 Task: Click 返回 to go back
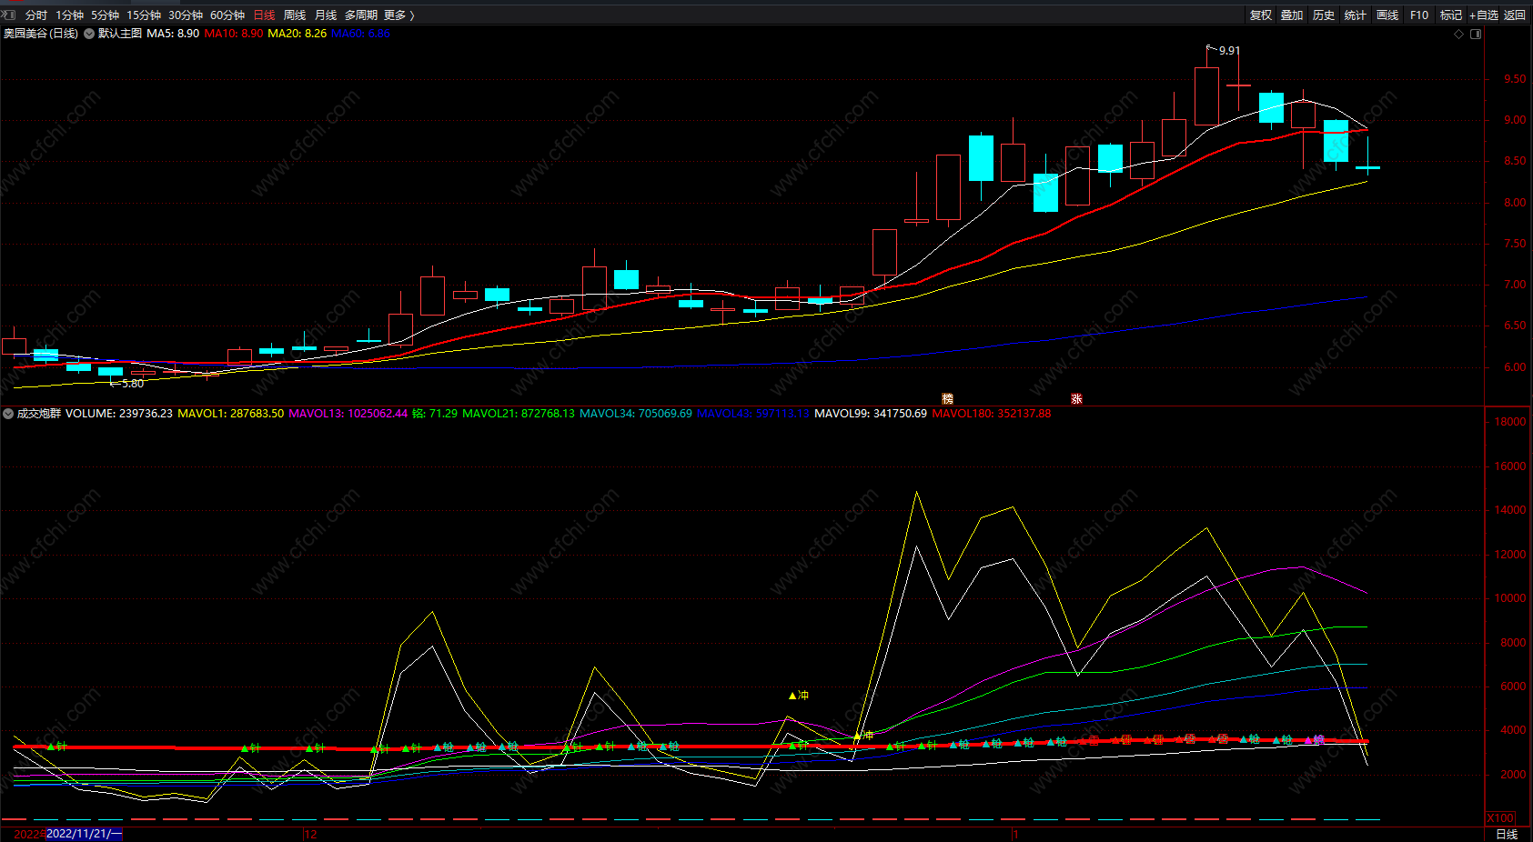(1515, 15)
